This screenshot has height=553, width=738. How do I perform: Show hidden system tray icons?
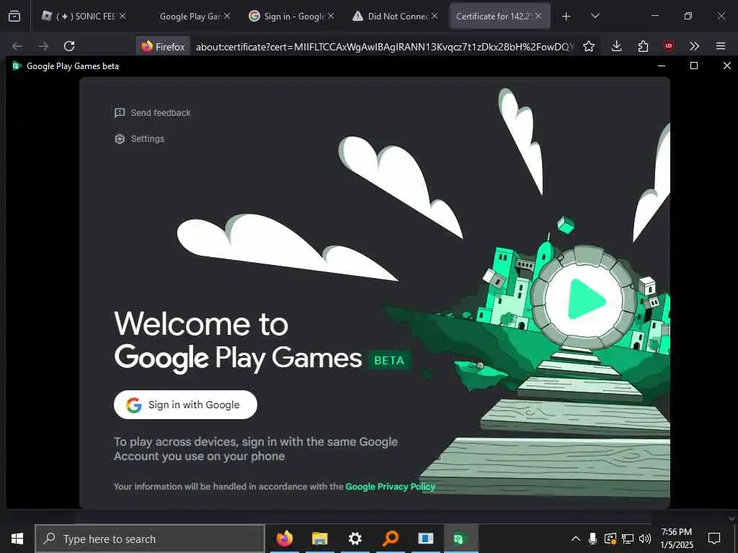click(x=576, y=539)
